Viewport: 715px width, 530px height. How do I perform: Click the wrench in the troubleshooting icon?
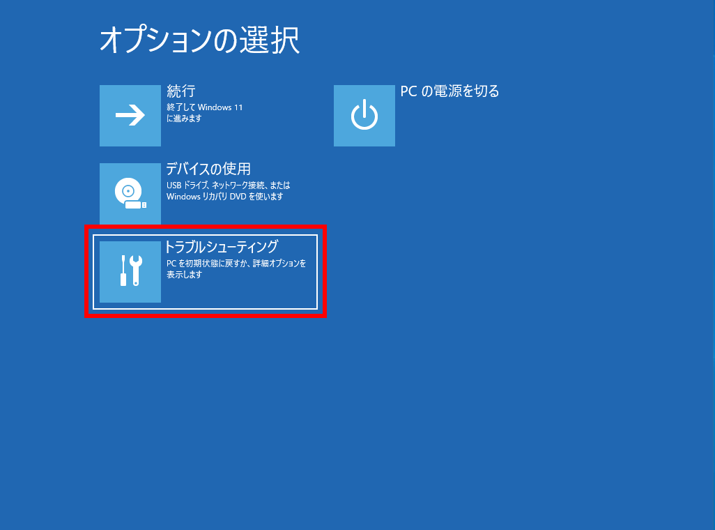coord(136,271)
